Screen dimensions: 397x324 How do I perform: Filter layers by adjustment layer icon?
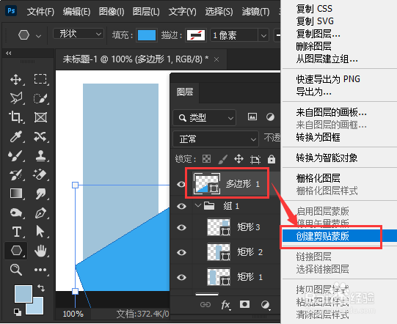pyautogui.click(x=270, y=117)
